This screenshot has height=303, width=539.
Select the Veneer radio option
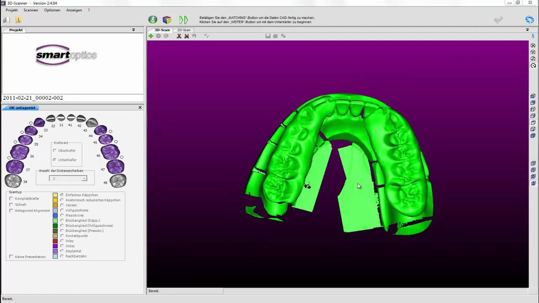(x=62, y=205)
